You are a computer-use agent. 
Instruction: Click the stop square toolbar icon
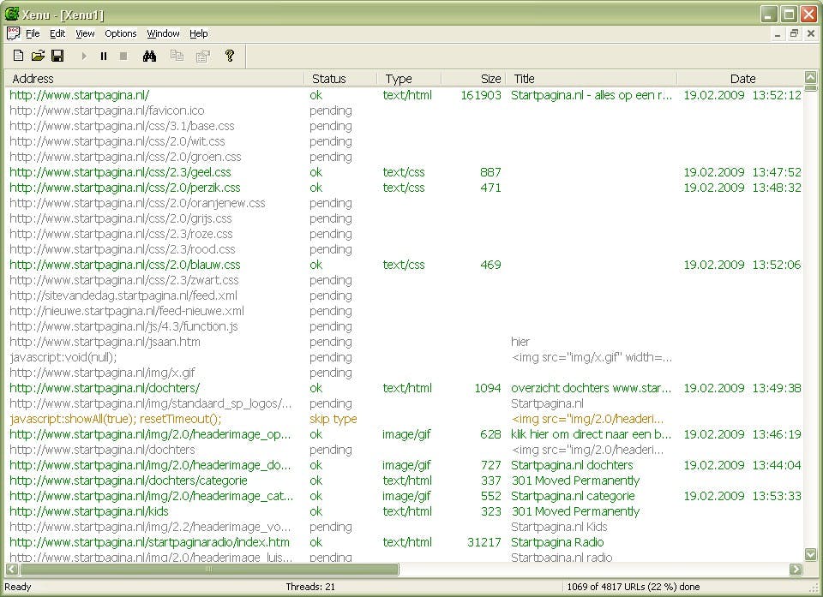[123, 56]
